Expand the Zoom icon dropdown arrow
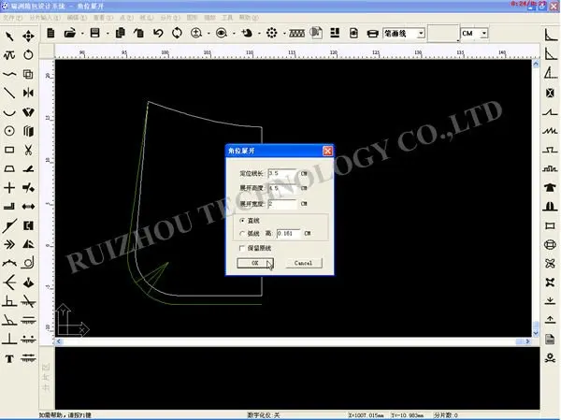The height and width of the screenshot is (420, 561). [209, 34]
